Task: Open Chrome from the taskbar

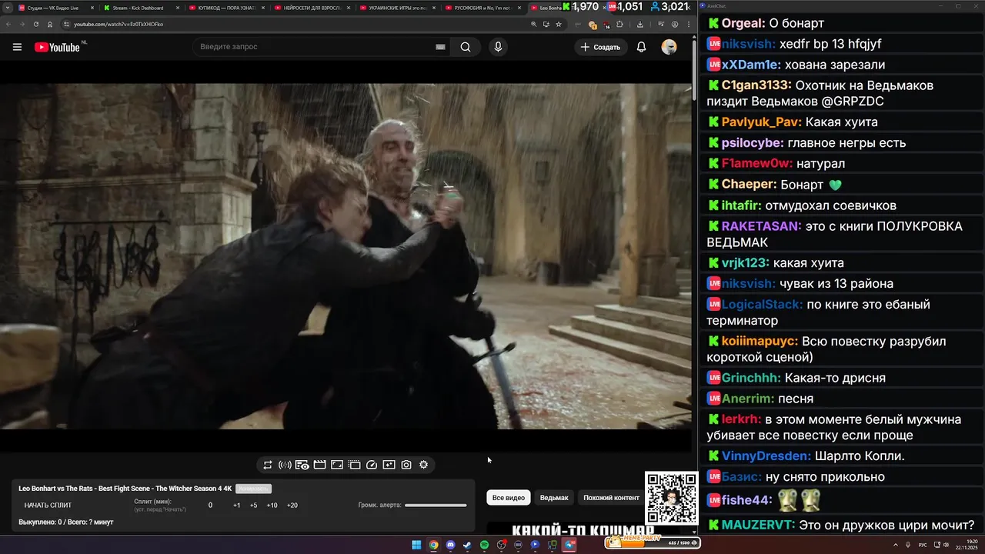Action: coord(433,545)
